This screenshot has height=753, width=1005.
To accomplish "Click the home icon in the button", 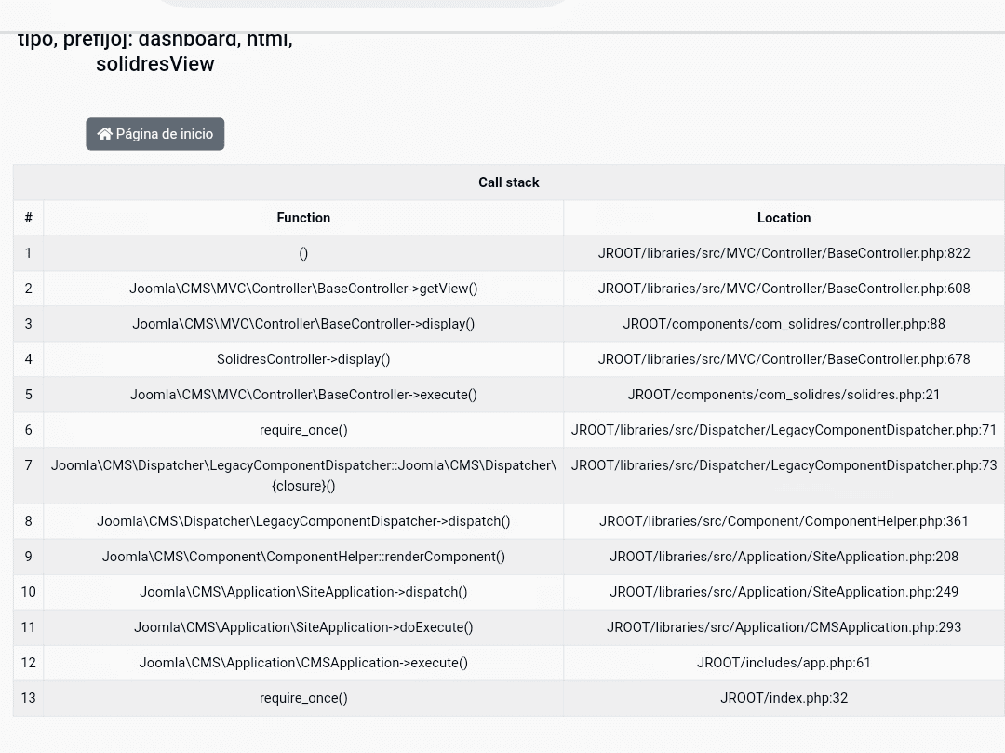I will [105, 134].
